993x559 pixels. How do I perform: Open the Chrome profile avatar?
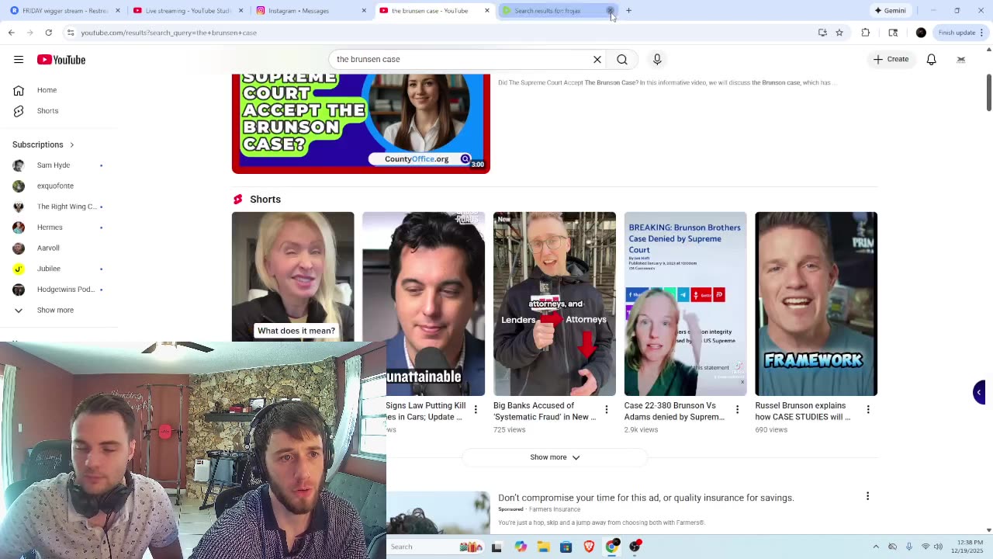[x=921, y=33]
